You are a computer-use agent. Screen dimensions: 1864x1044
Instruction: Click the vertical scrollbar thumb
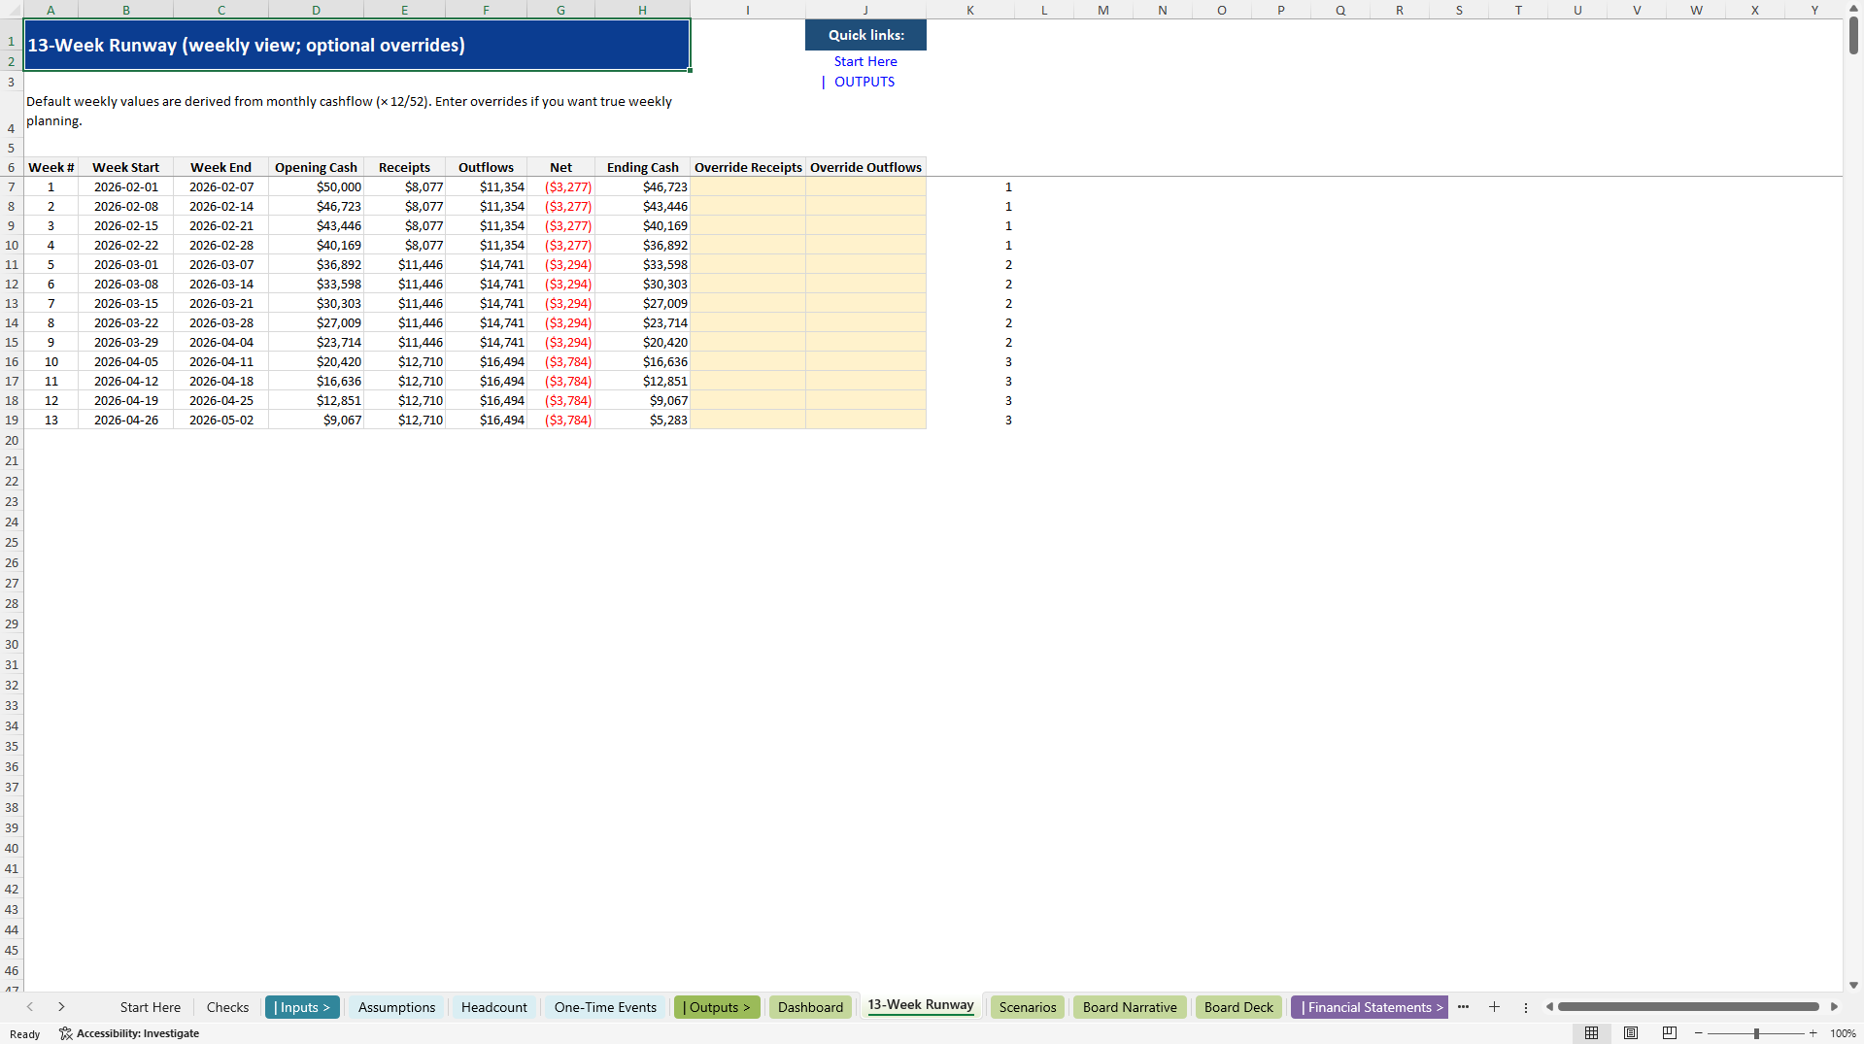pos(1853,36)
